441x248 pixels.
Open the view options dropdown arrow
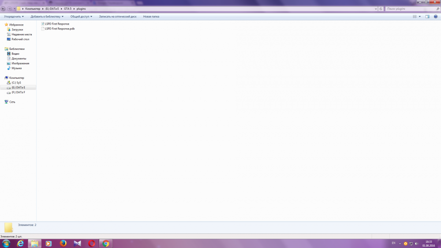click(x=420, y=17)
